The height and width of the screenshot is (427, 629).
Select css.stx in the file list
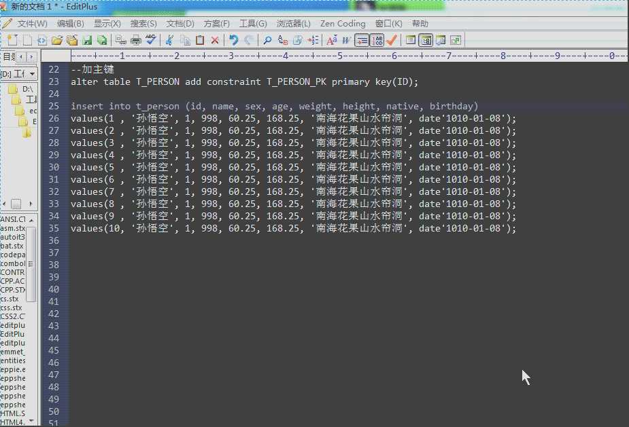(11, 308)
